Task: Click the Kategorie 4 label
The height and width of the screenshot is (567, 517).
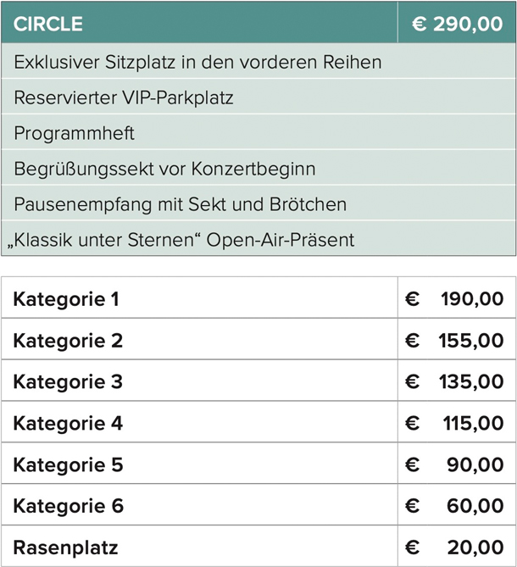Action: pos(68,424)
